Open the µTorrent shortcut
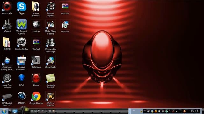Image resolution: width=204 pixels, height=114 pixels. 7,26
